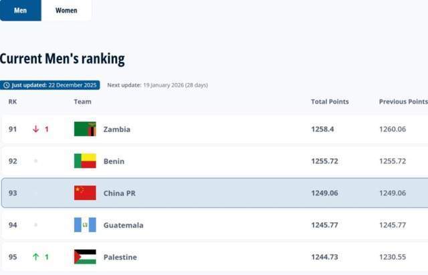Screen dimensions: 428x275
Task: Click the RK column header
Action: click(13, 101)
